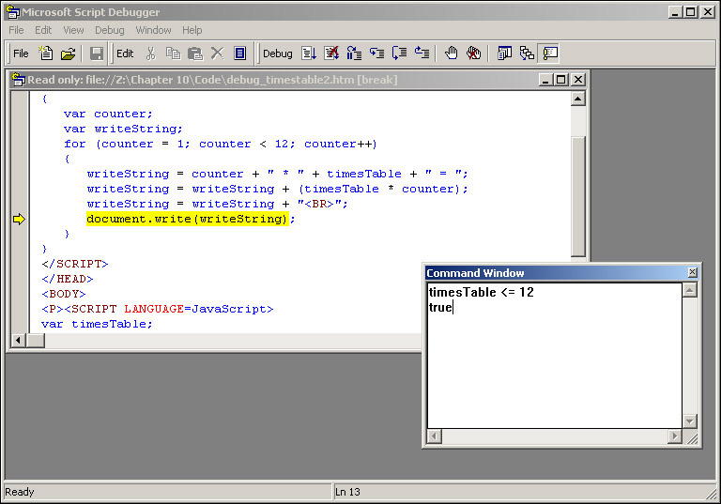
Task: Click the Open folder toolbar icon
Action: click(68, 53)
